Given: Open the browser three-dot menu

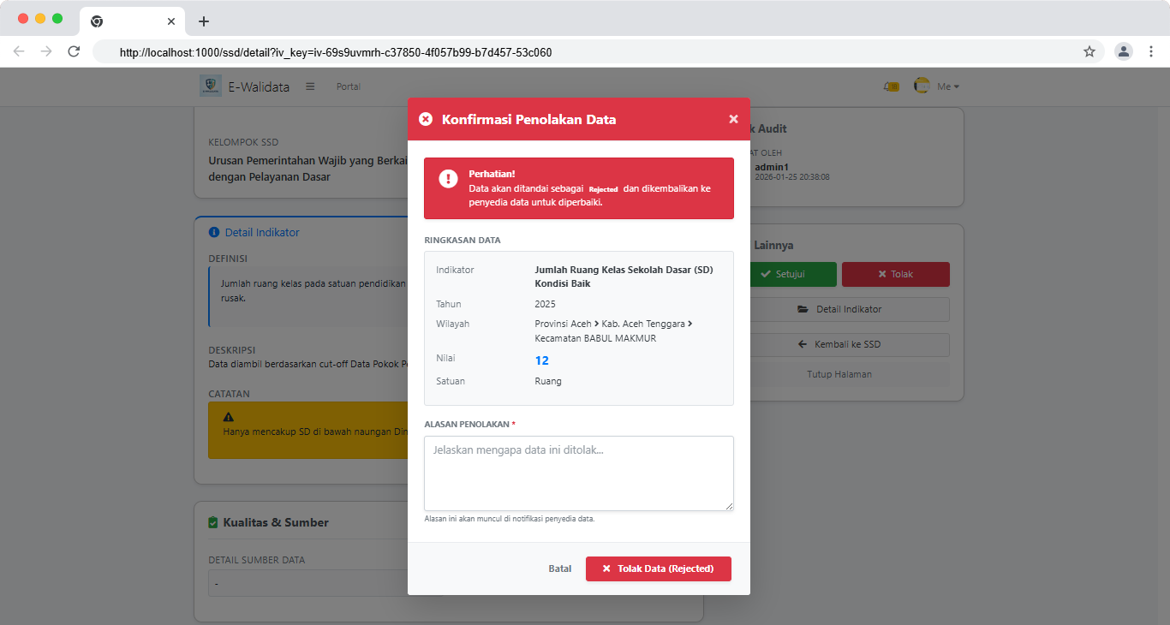Looking at the screenshot, I should 1151,51.
